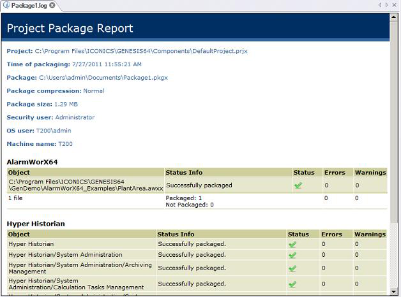The height and width of the screenshot is (297, 401).
Task: Click the scroll down arrow button
Action: 393,291
